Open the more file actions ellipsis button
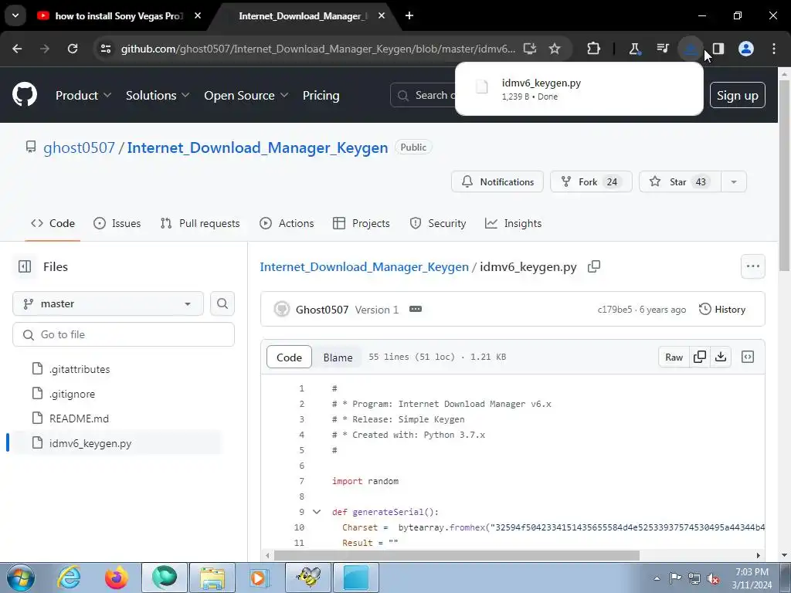This screenshot has height=593, width=791. [x=752, y=266]
